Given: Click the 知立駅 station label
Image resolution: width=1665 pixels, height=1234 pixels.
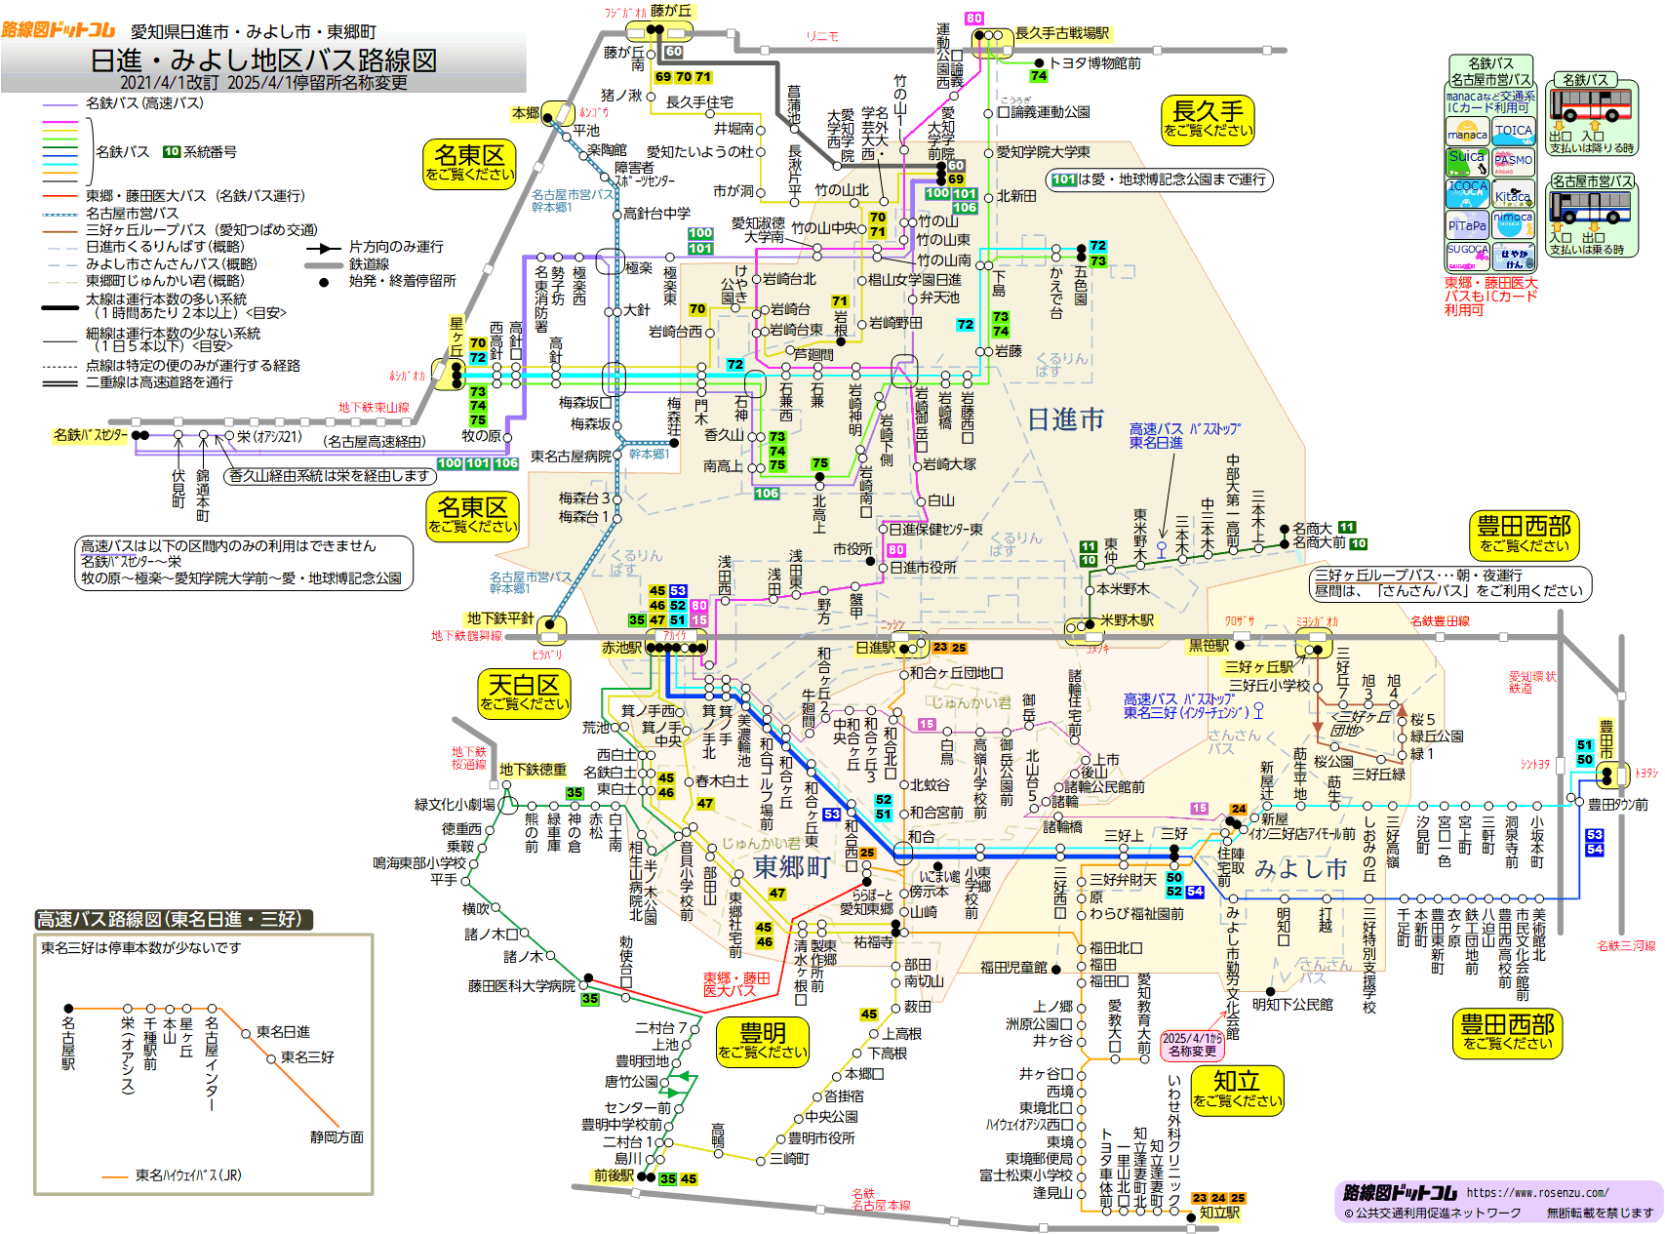Looking at the screenshot, I should pos(1219,1213).
